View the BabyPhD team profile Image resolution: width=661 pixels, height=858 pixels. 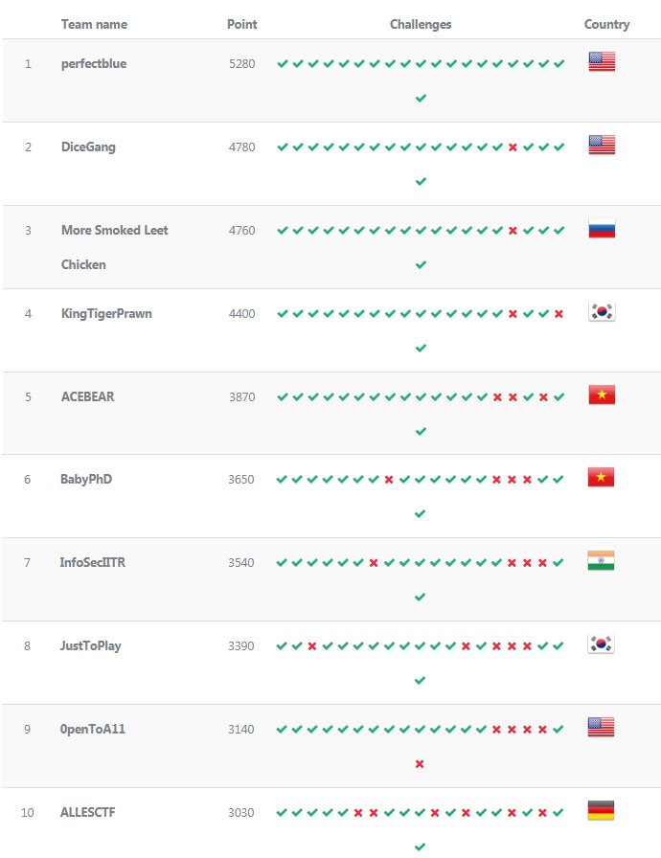[x=86, y=479]
